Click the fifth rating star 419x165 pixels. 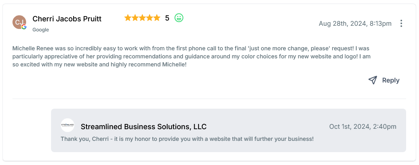(x=156, y=18)
